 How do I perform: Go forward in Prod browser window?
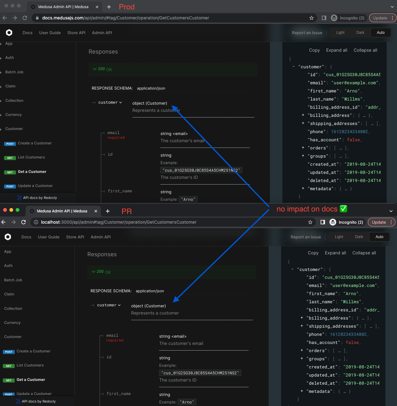click(x=15, y=18)
